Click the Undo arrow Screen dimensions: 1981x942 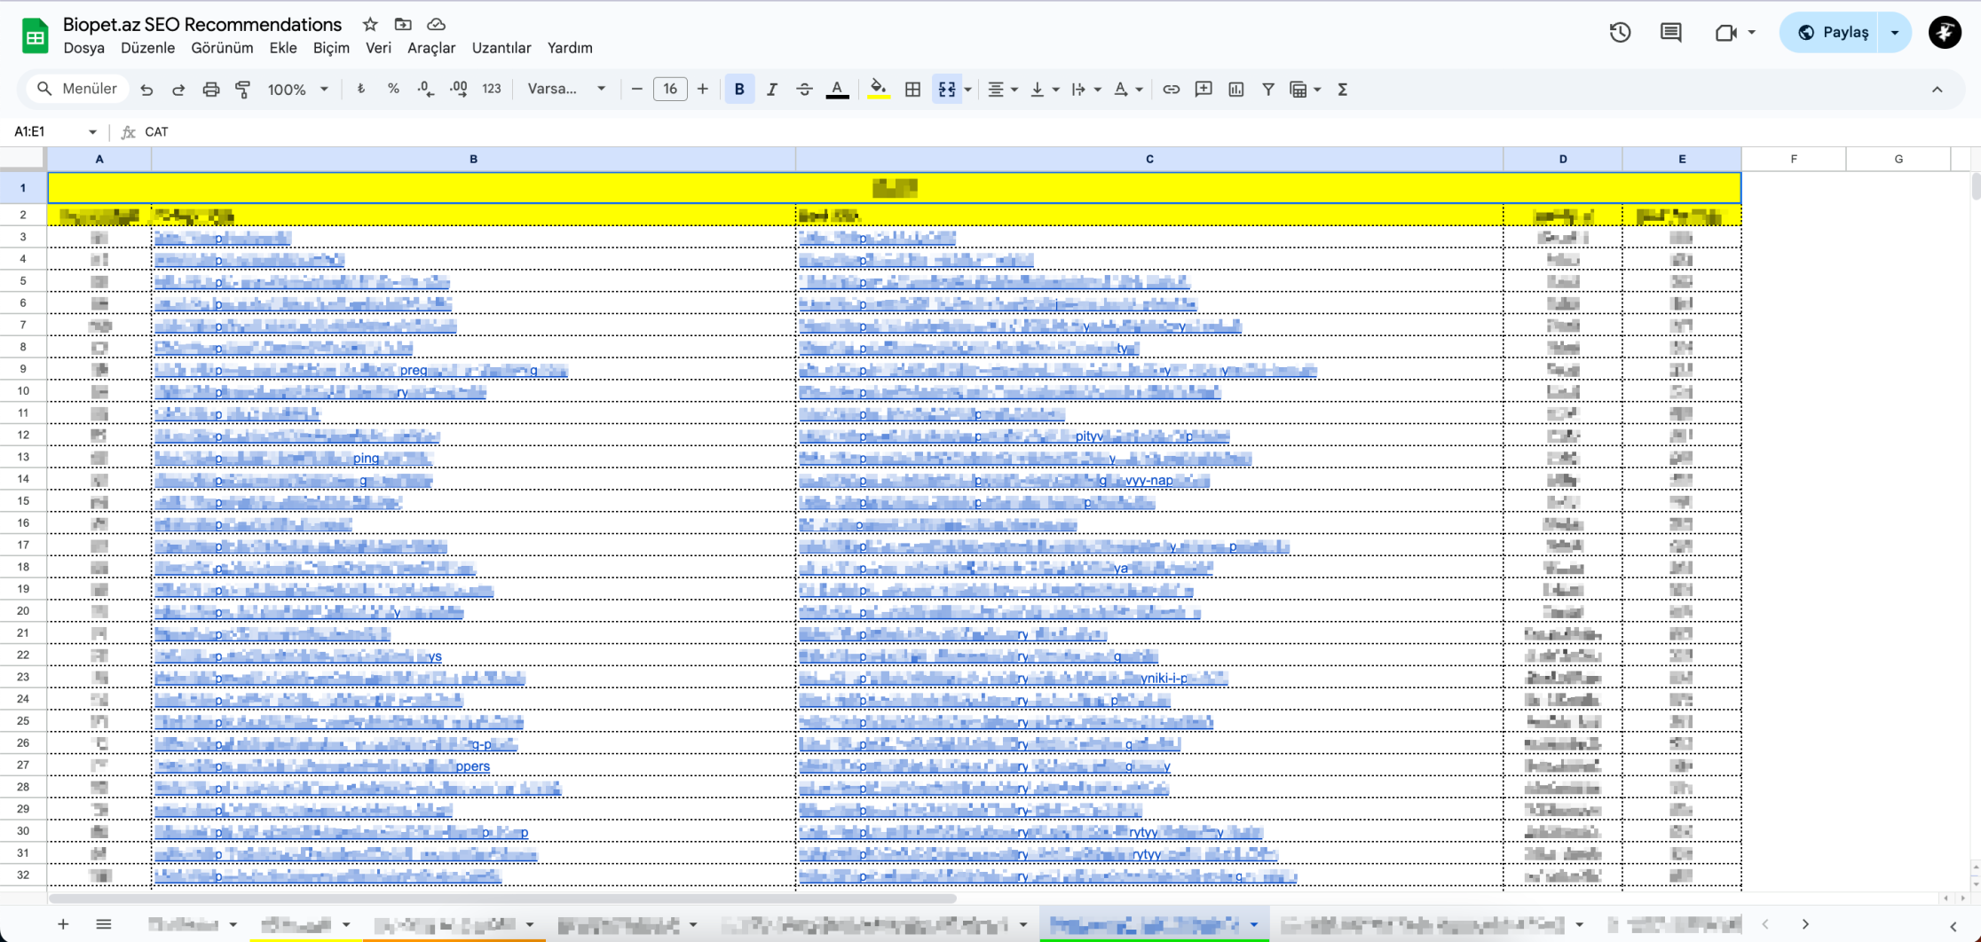click(x=146, y=90)
